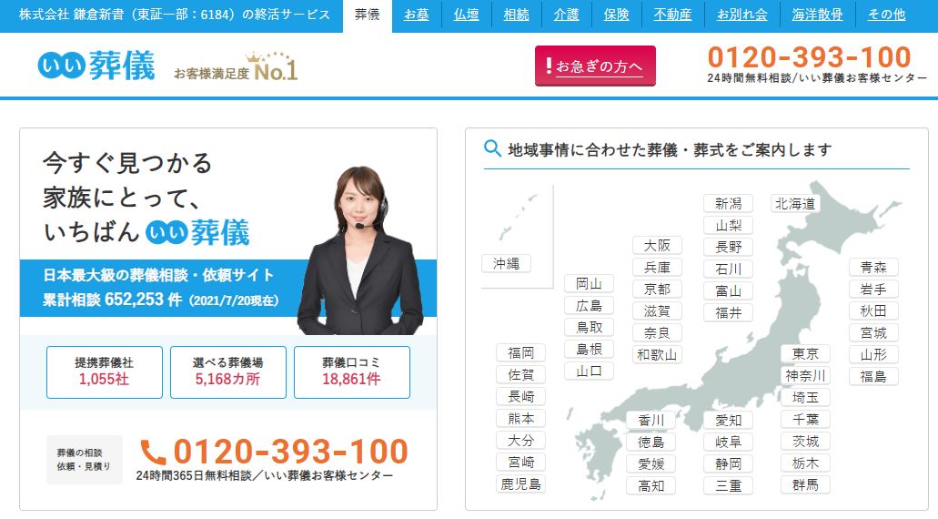Click the header phone number 0120-393-100
The height and width of the screenshot is (519, 938).
(809, 57)
